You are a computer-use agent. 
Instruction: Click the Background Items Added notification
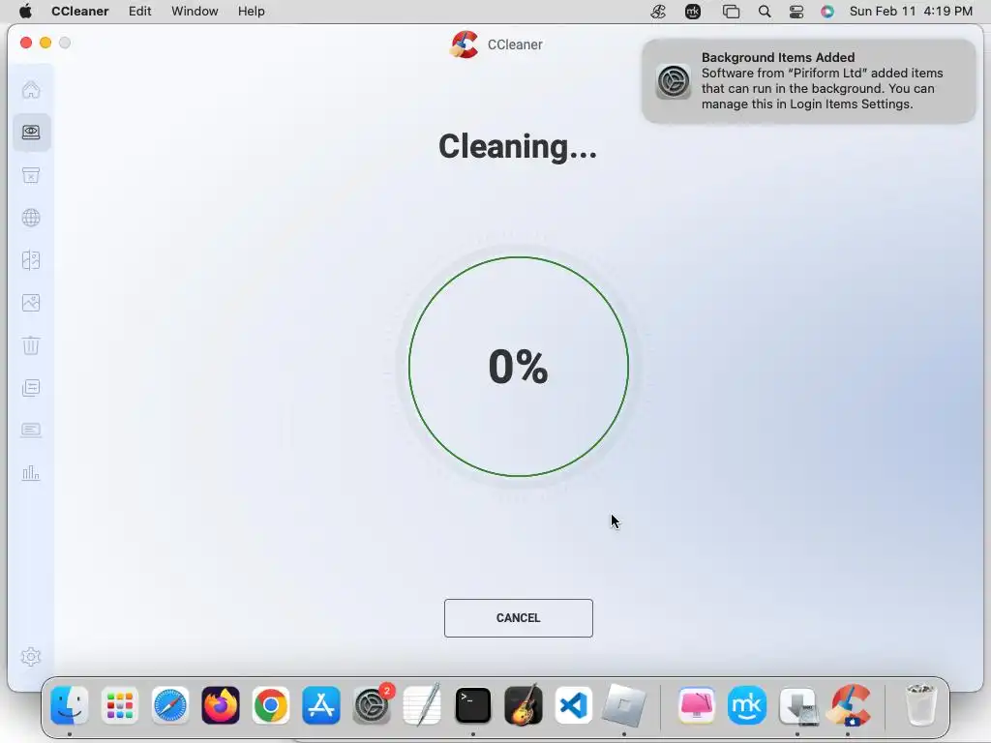click(808, 81)
